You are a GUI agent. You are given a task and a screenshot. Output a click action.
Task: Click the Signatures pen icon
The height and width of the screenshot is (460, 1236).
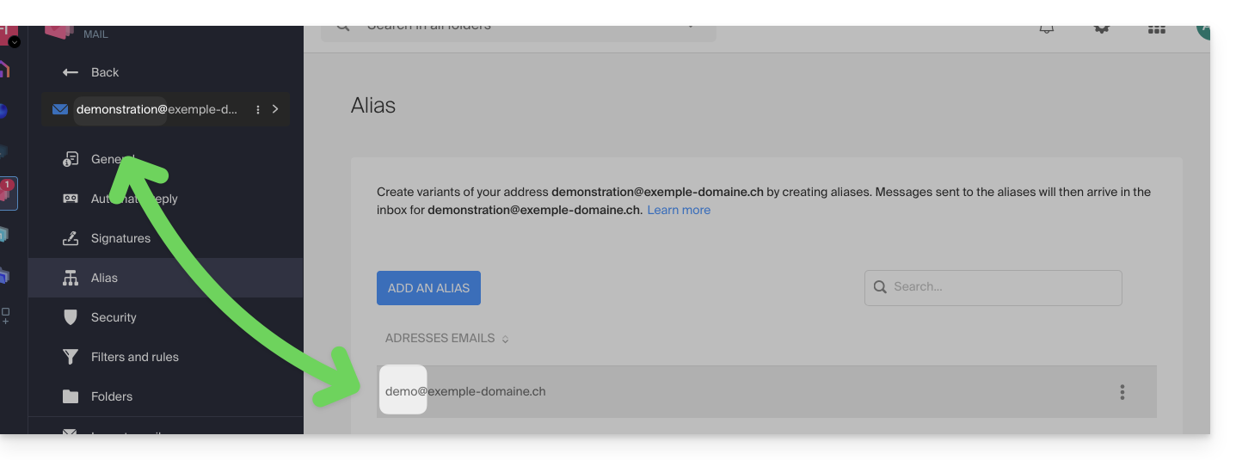[71, 238]
